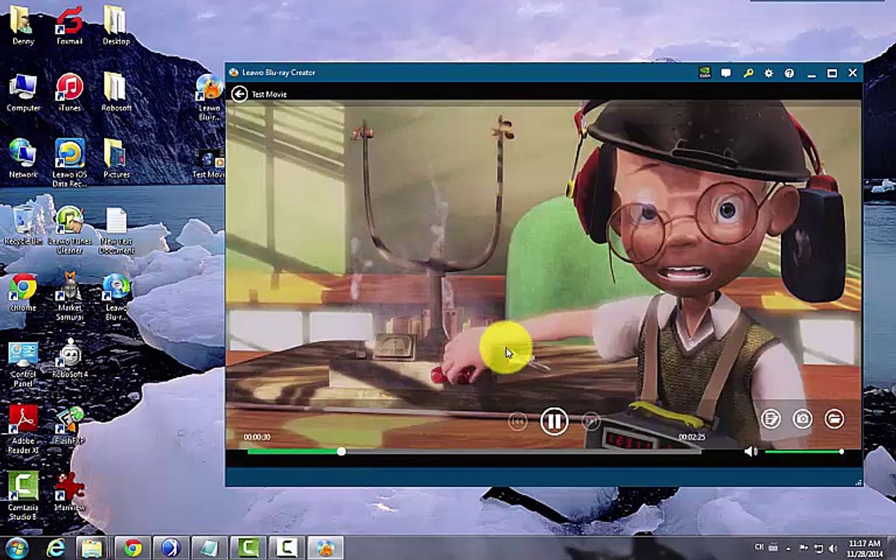The width and height of the screenshot is (896, 560).
Task: Open Internet Explorer from taskbar
Action: pos(55,548)
